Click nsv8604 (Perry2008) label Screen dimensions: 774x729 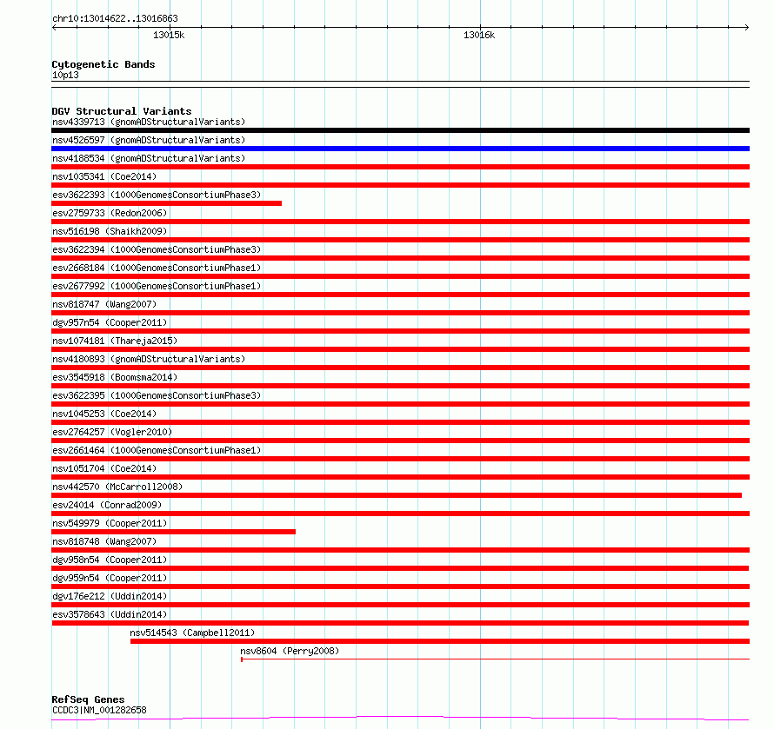(290, 651)
